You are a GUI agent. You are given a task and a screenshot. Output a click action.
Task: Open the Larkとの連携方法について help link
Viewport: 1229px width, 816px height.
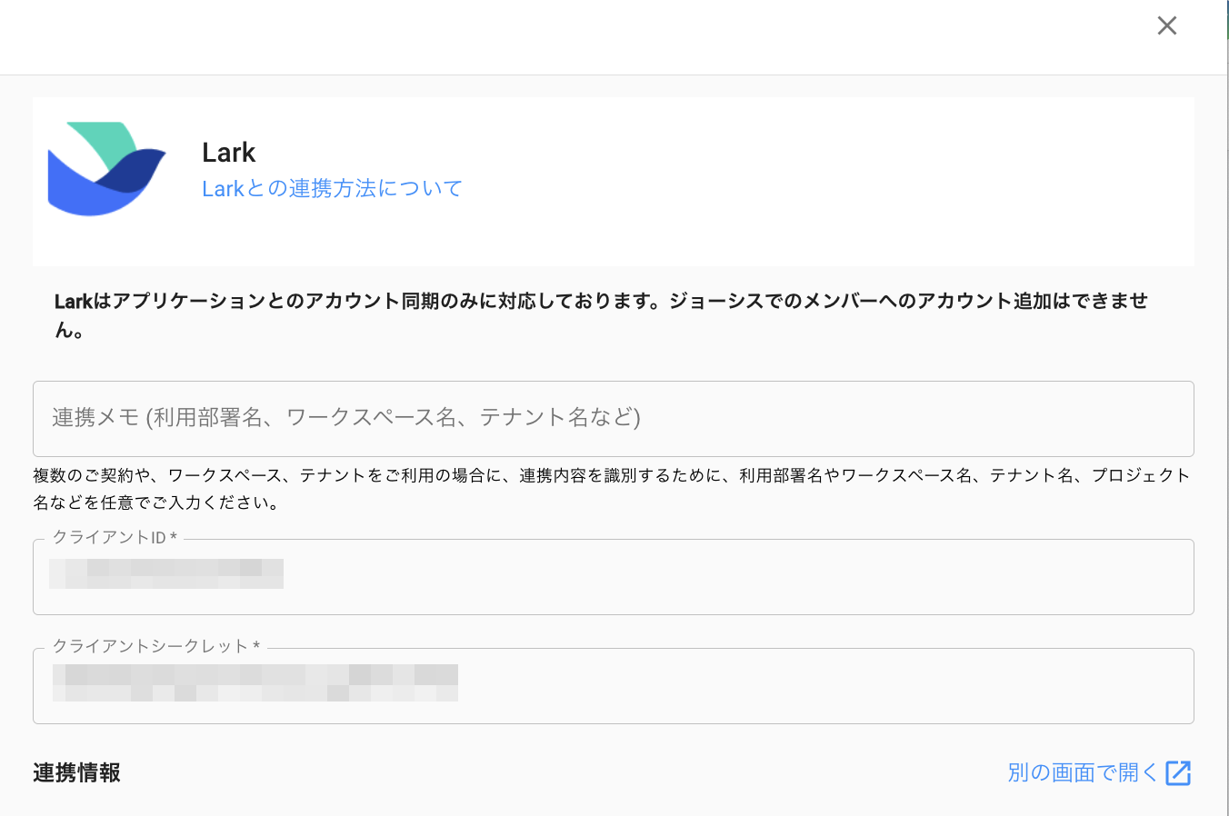(332, 188)
